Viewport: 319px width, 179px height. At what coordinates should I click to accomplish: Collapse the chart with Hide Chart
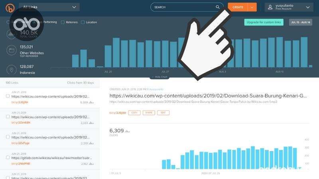tap(159, 77)
